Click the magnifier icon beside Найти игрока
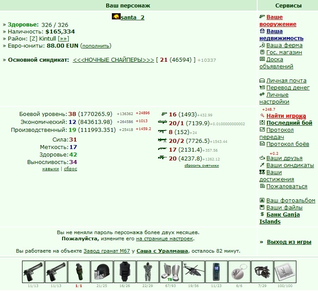This screenshot has height=291, width=318. tap(262, 116)
